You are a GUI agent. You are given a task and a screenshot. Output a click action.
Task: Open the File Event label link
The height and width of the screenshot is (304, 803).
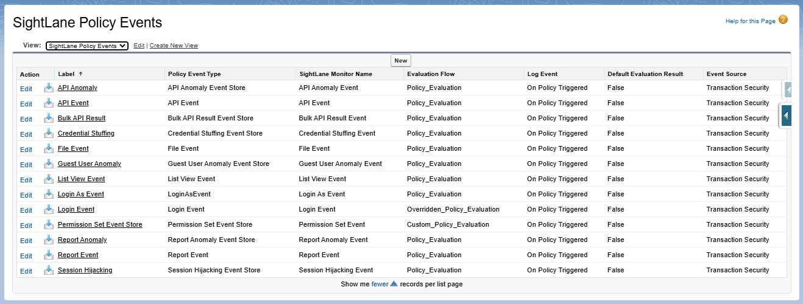[73, 148]
